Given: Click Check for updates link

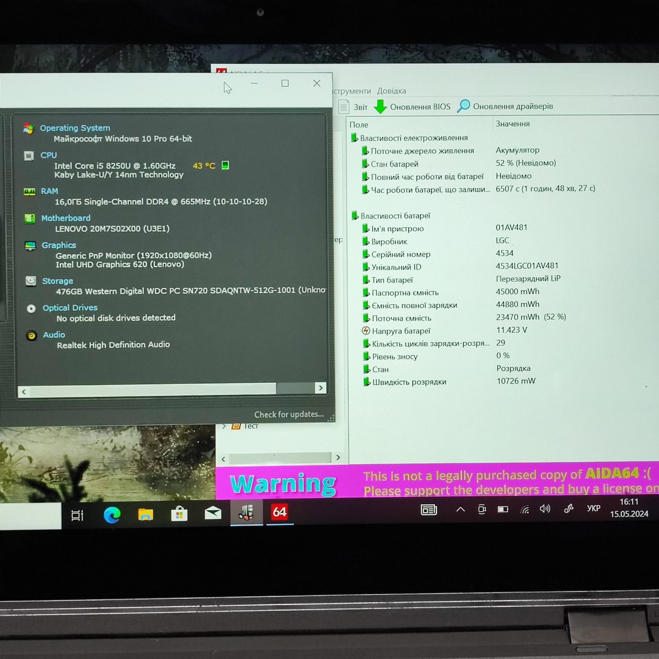Looking at the screenshot, I should [289, 414].
